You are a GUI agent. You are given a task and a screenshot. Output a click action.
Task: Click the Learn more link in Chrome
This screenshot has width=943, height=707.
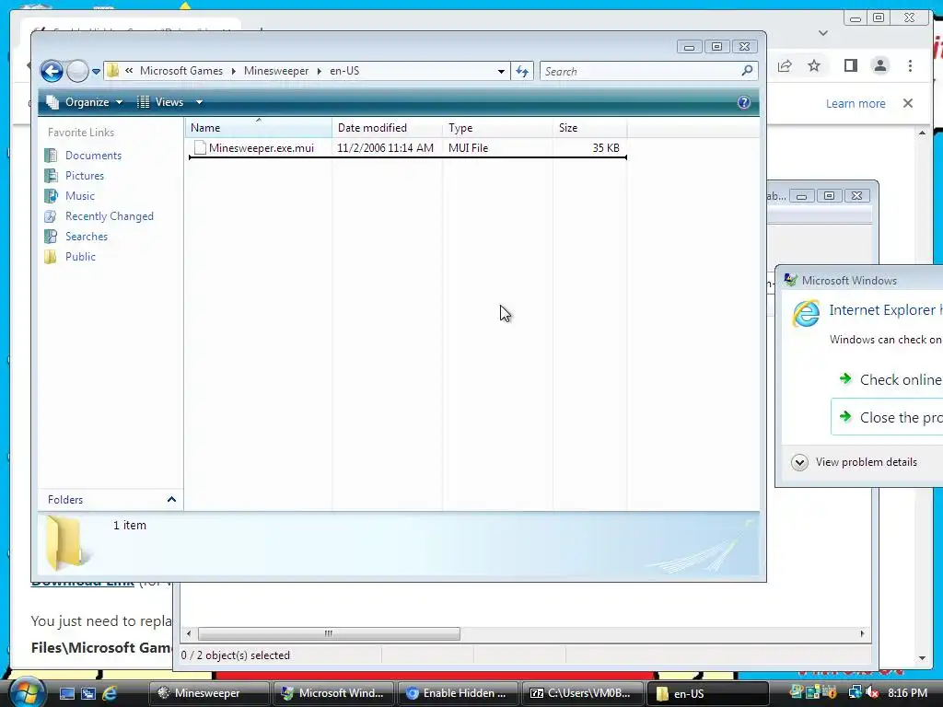tap(856, 103)
